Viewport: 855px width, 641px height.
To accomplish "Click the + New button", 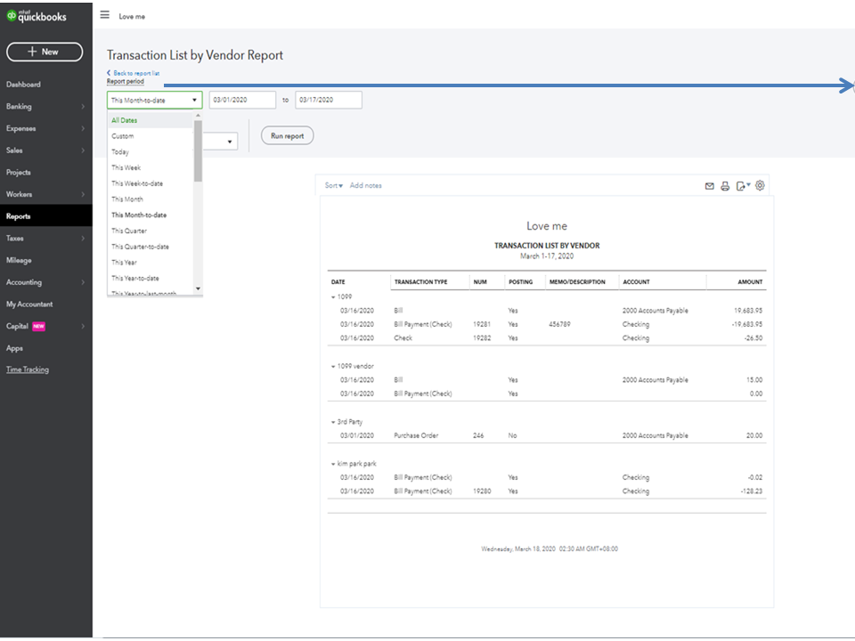I will (45, 52).
